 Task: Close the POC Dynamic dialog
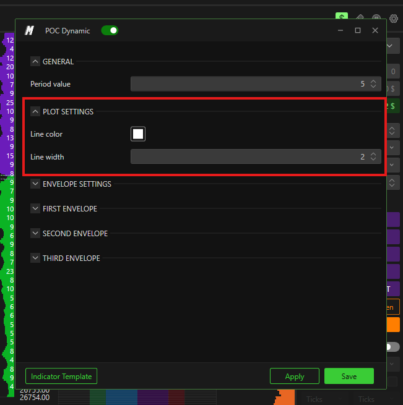[x=375, y=30]
